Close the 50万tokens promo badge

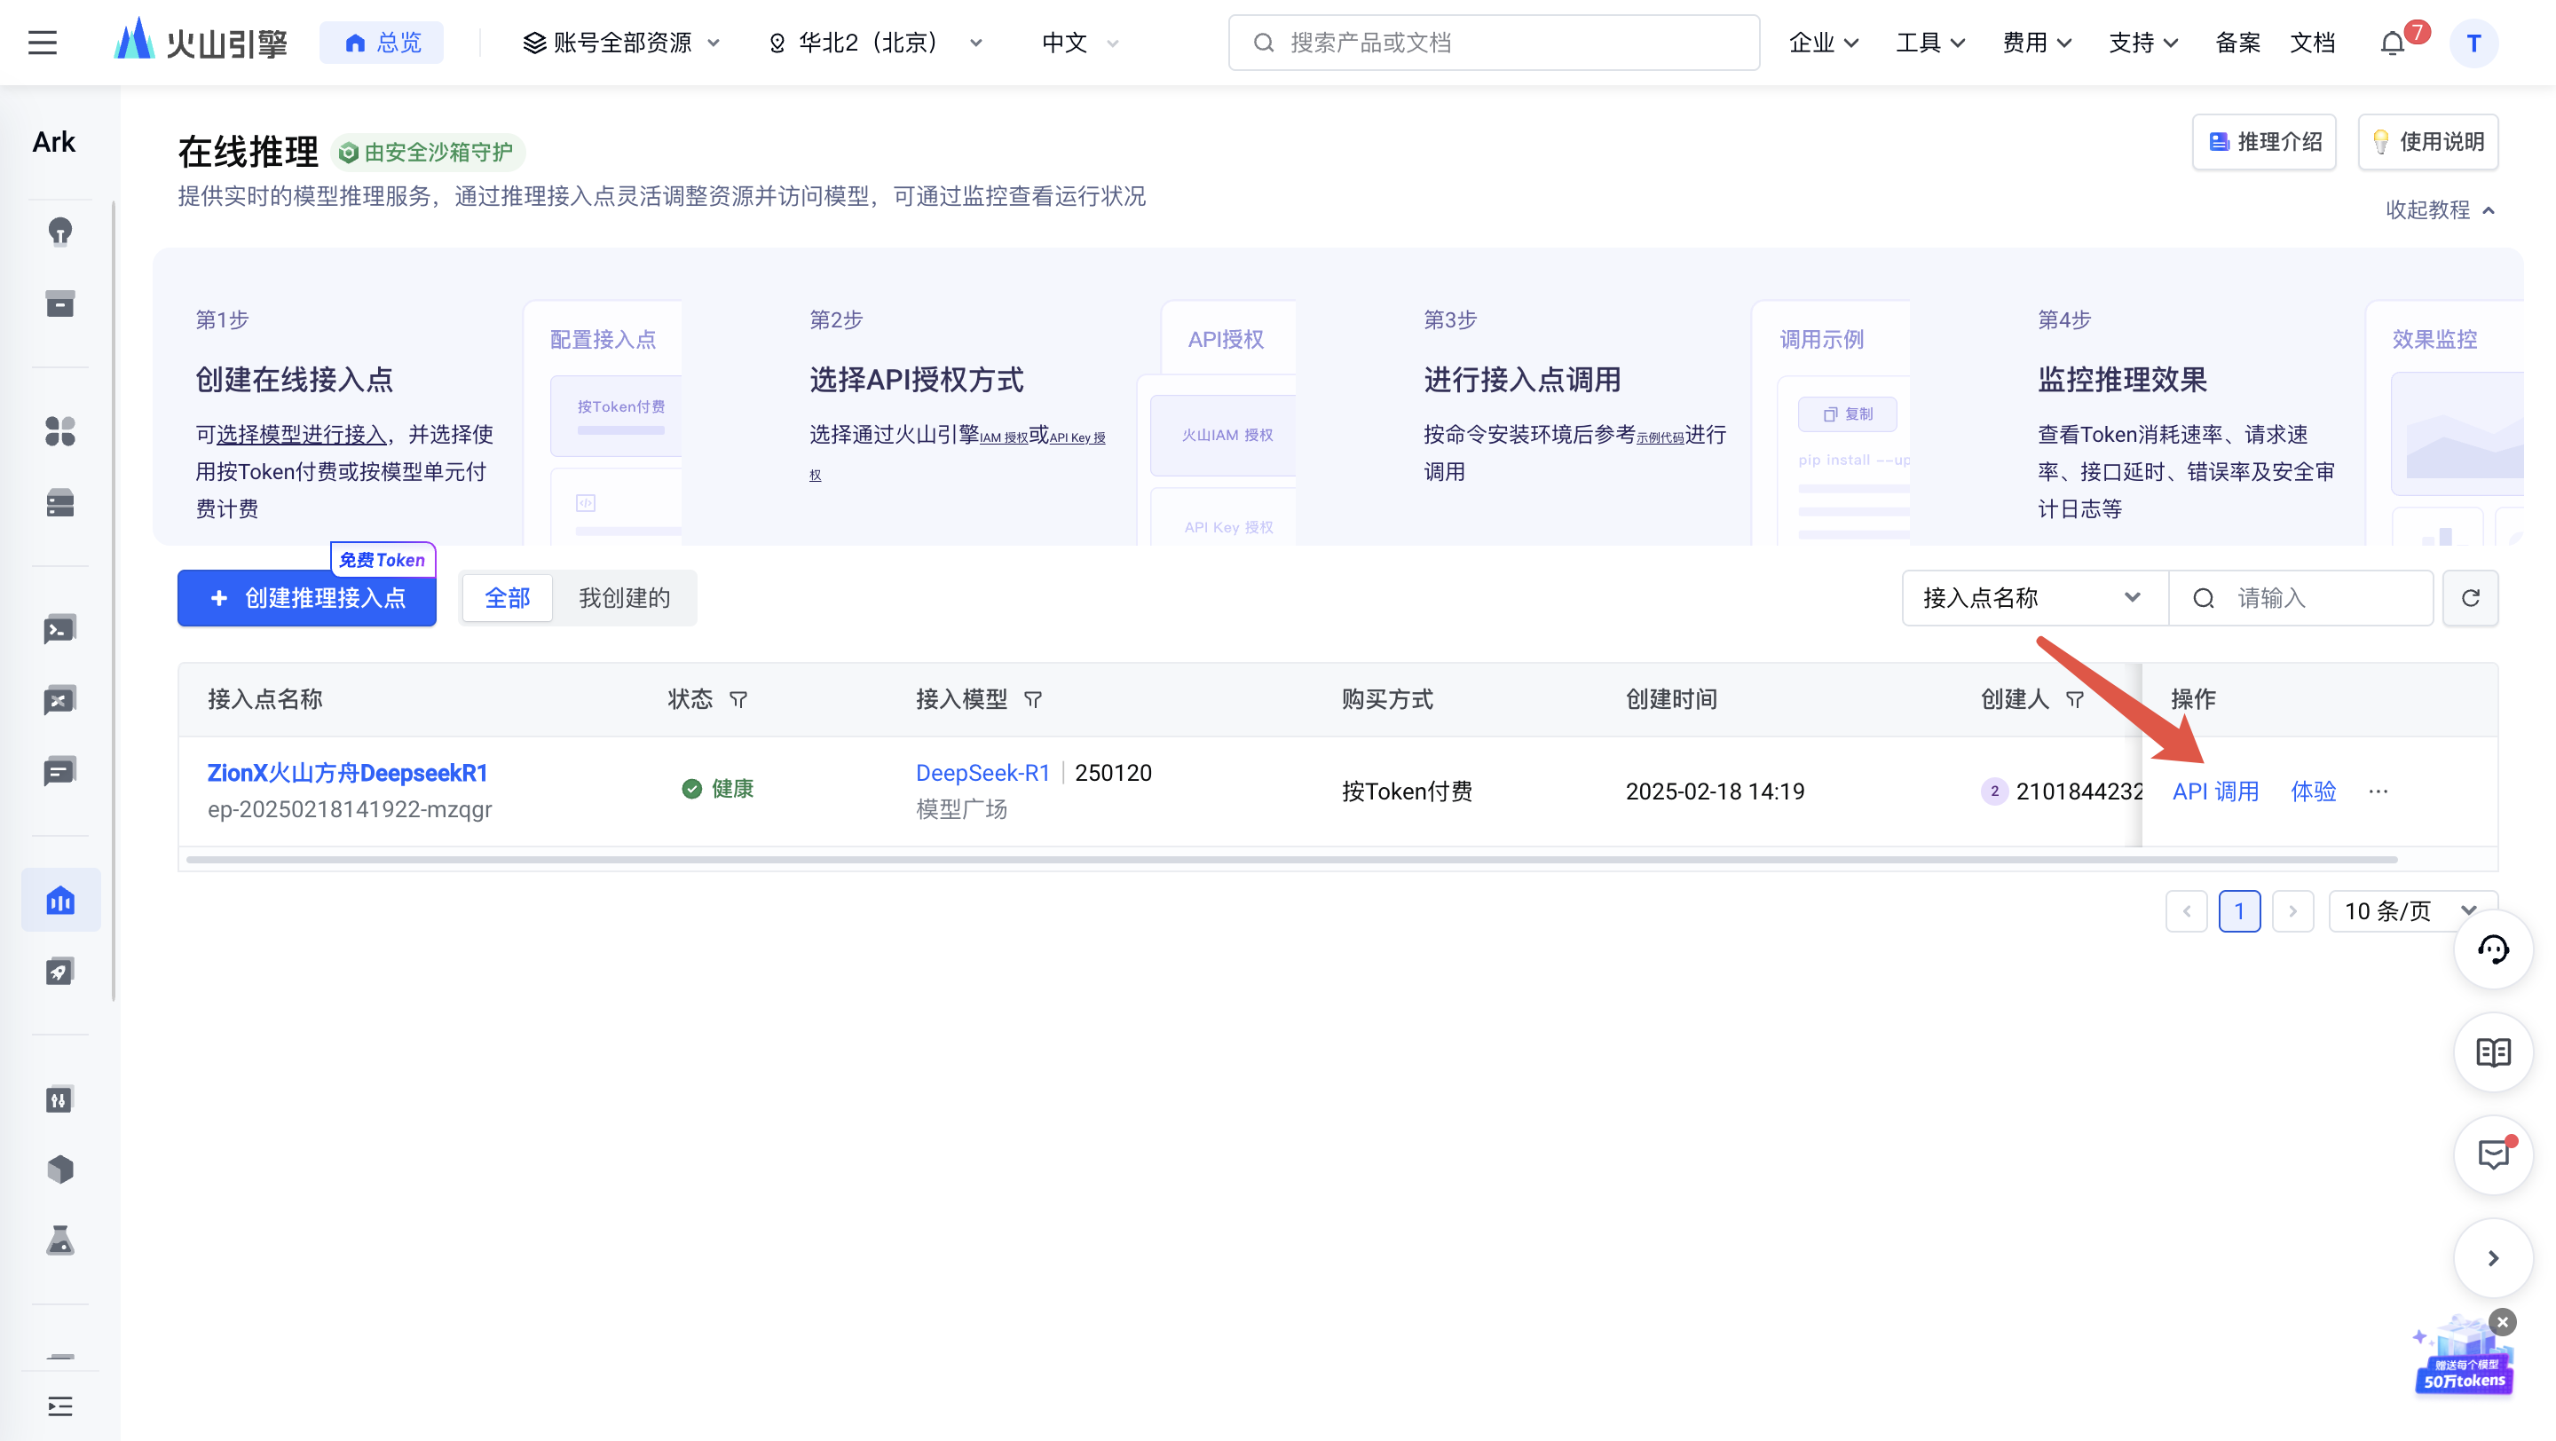tap(2503, 1322)
